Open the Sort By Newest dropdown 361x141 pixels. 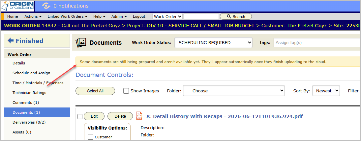point(326,91)
